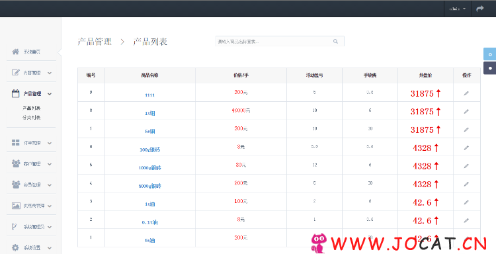Screen dimensions: 496x254
Task: Open the admin user dropdown in top bar
Action: tap(458, 9)
